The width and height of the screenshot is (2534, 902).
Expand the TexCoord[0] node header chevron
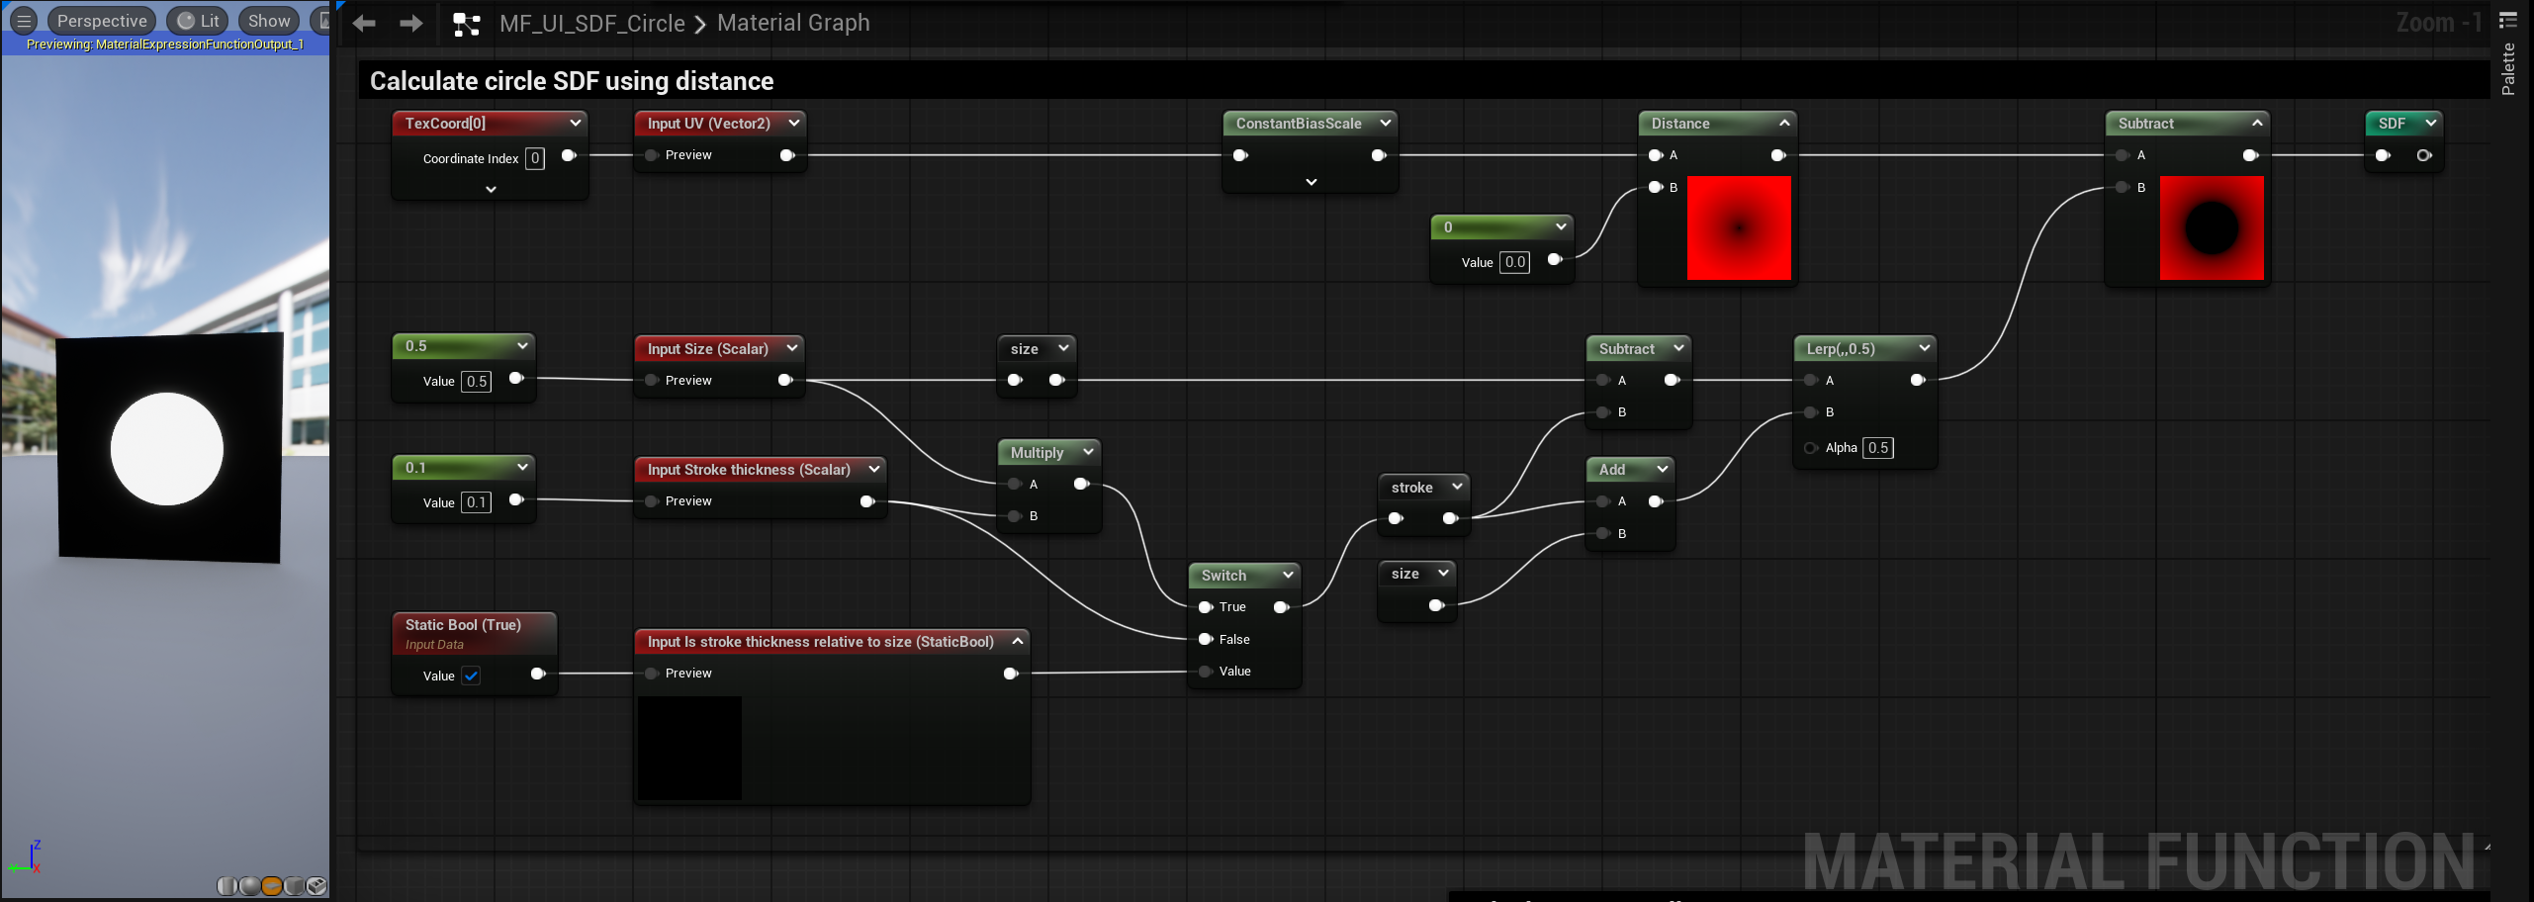(575, 123)
